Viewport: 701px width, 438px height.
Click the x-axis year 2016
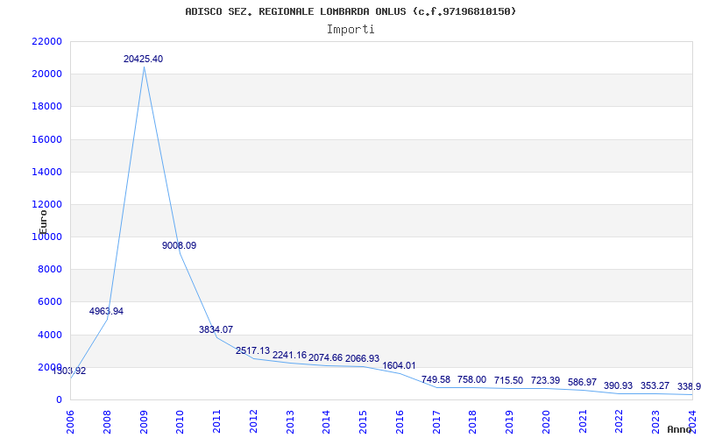[400, 421]
